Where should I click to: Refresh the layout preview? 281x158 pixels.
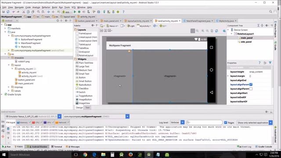216,31
